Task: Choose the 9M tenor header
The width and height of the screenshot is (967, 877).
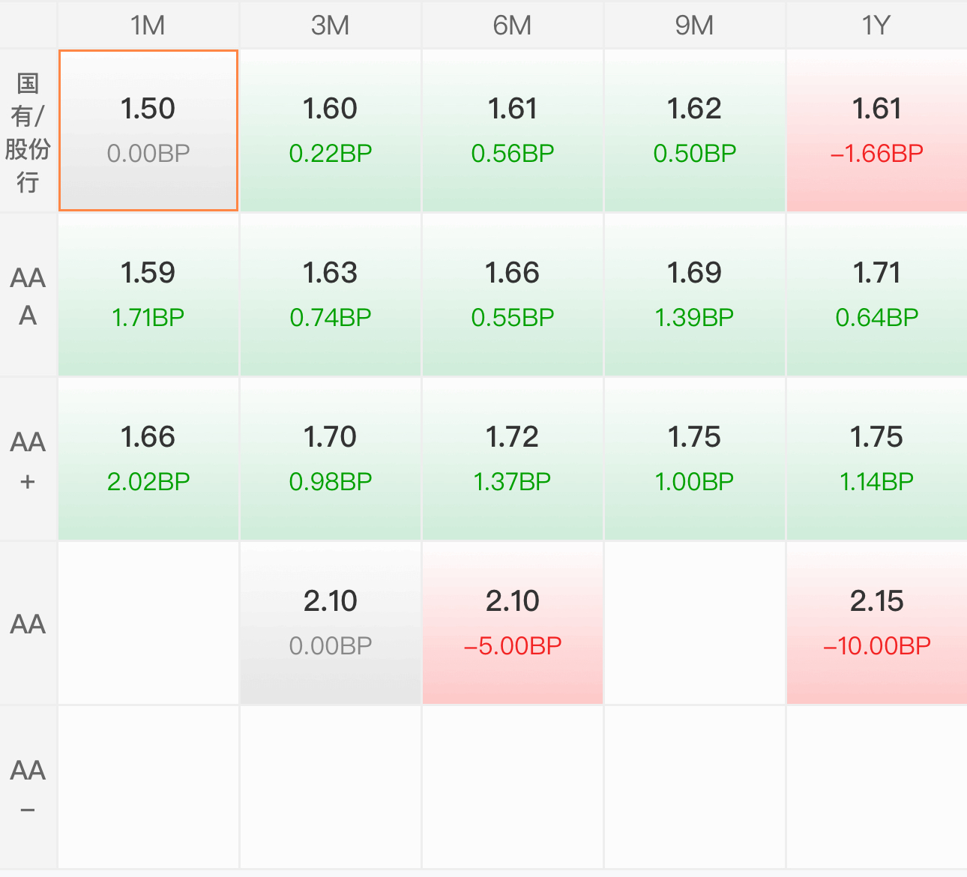Action: point(695,25)
